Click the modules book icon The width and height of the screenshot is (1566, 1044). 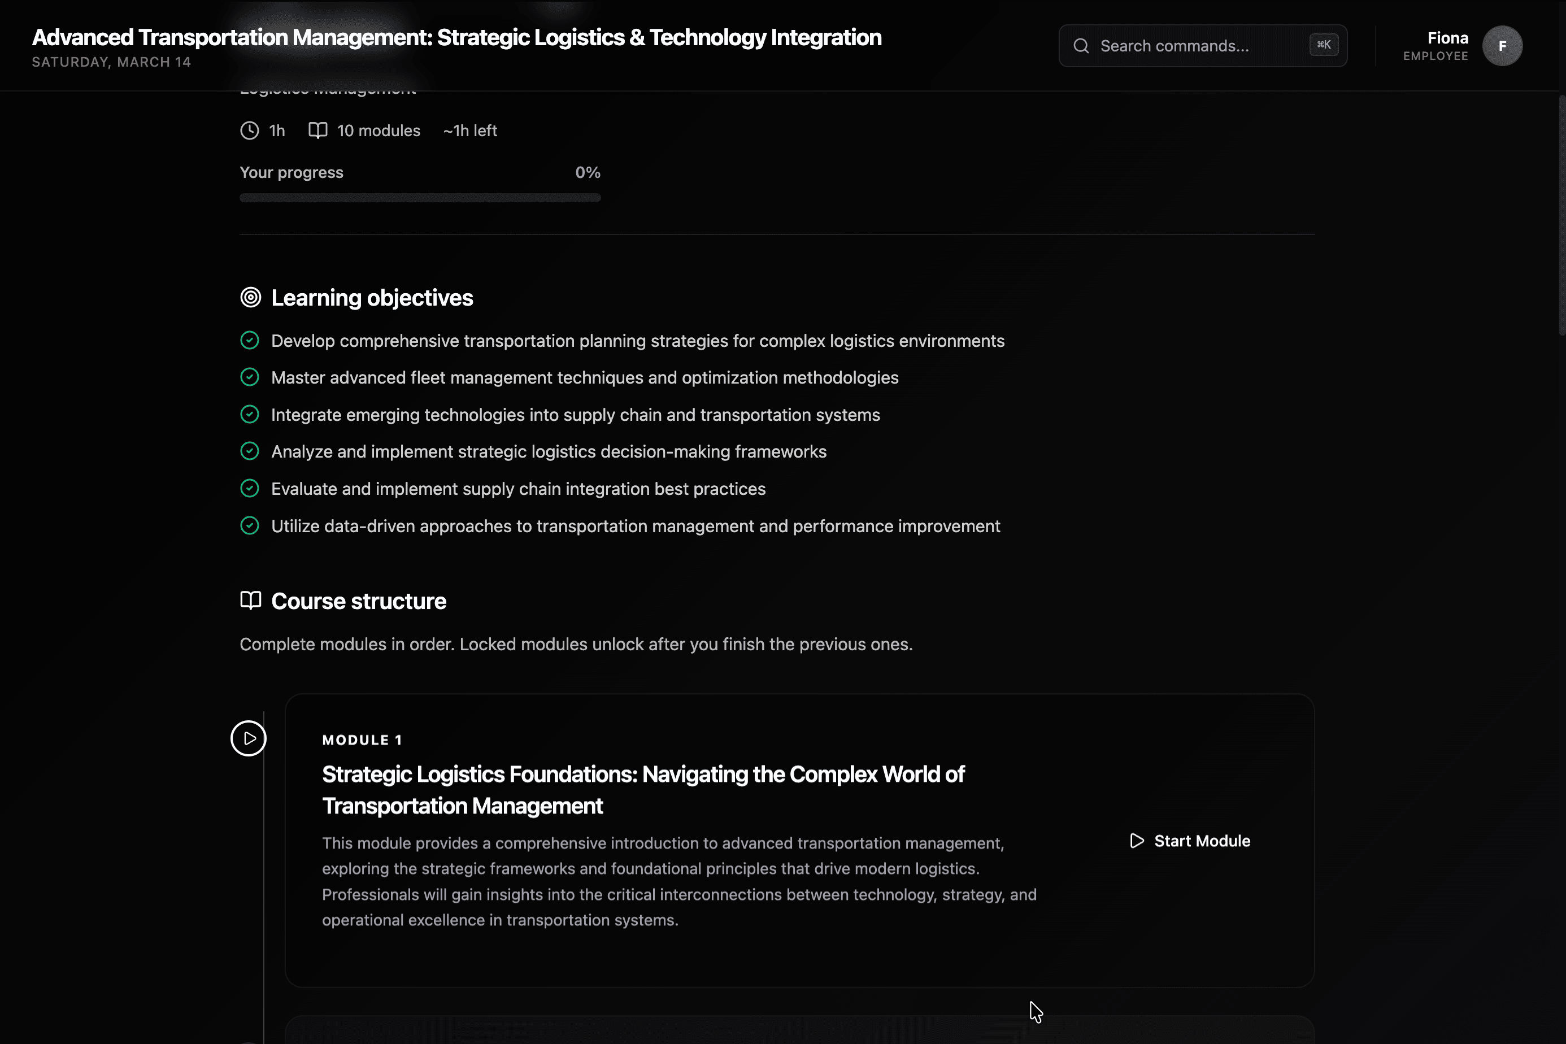click(317, 130)
